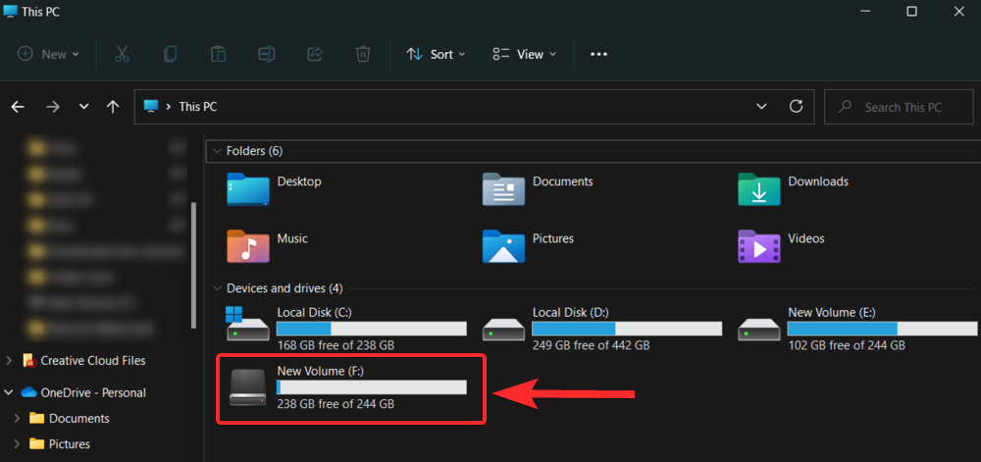This screenshot has height=462, width=981.
Task: Click the New Volume (E:) usage bar
Action: pyautogui.click(x=882, y=329)
